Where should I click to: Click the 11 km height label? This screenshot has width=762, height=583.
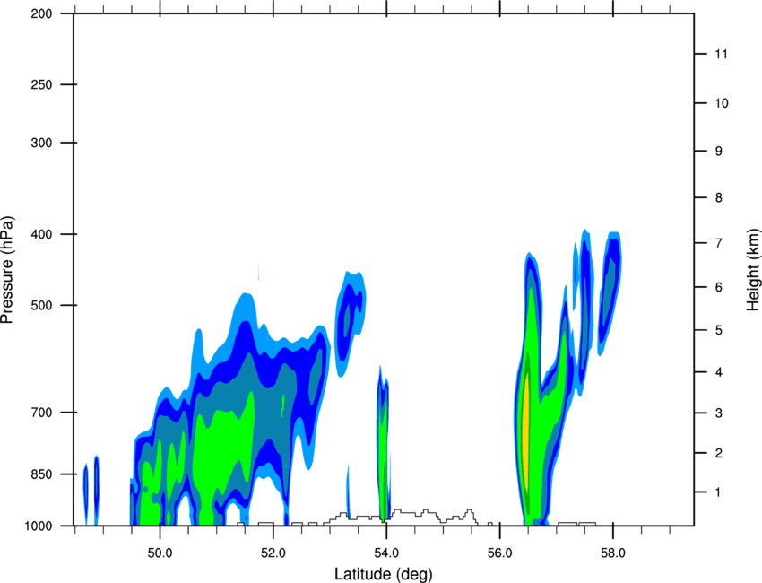coord(721,54)
